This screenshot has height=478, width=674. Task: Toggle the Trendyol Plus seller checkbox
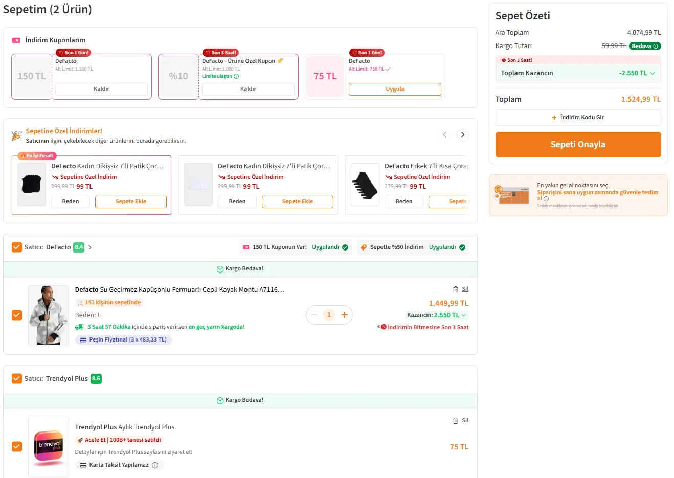[17, 379]
